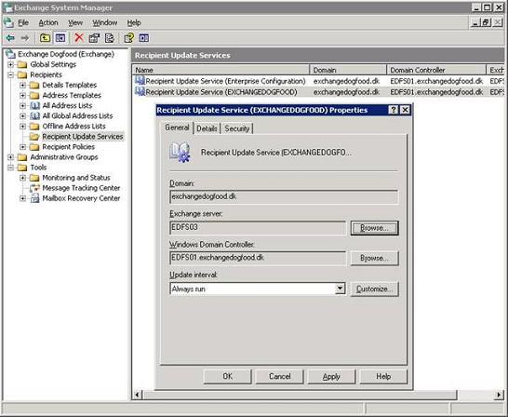Expand the Global Settings node
Image resolution: width=508 pixels, height=417 pixels.
click(10, 64)
